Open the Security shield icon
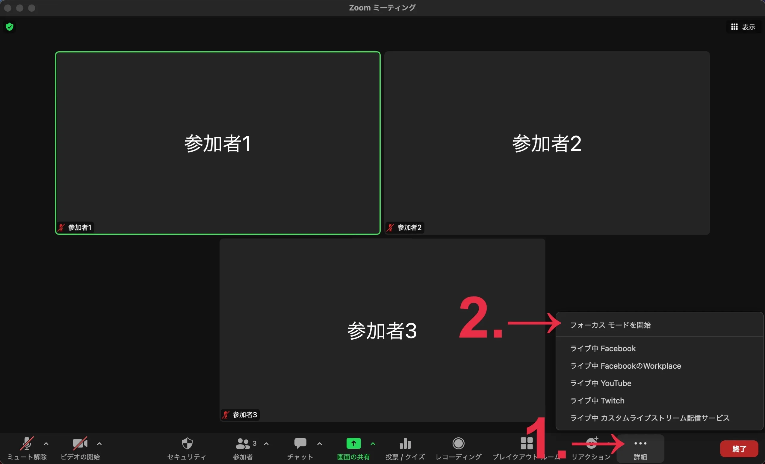The width and height of the screenshot is (765, 464). click(187, 444)
